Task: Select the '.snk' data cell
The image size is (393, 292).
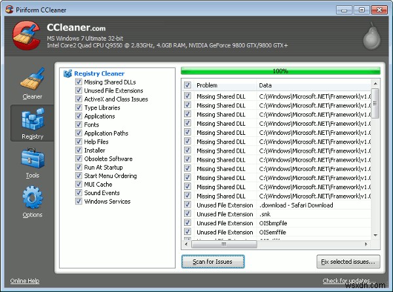Action: pyautogui.click(x=265, y=214)
